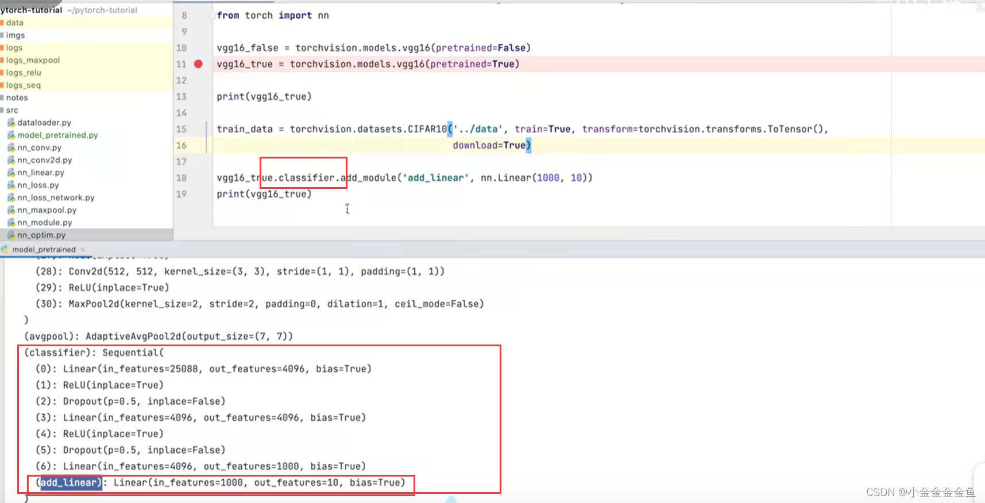Click download=True on line 16

click(x=489, y=145)
